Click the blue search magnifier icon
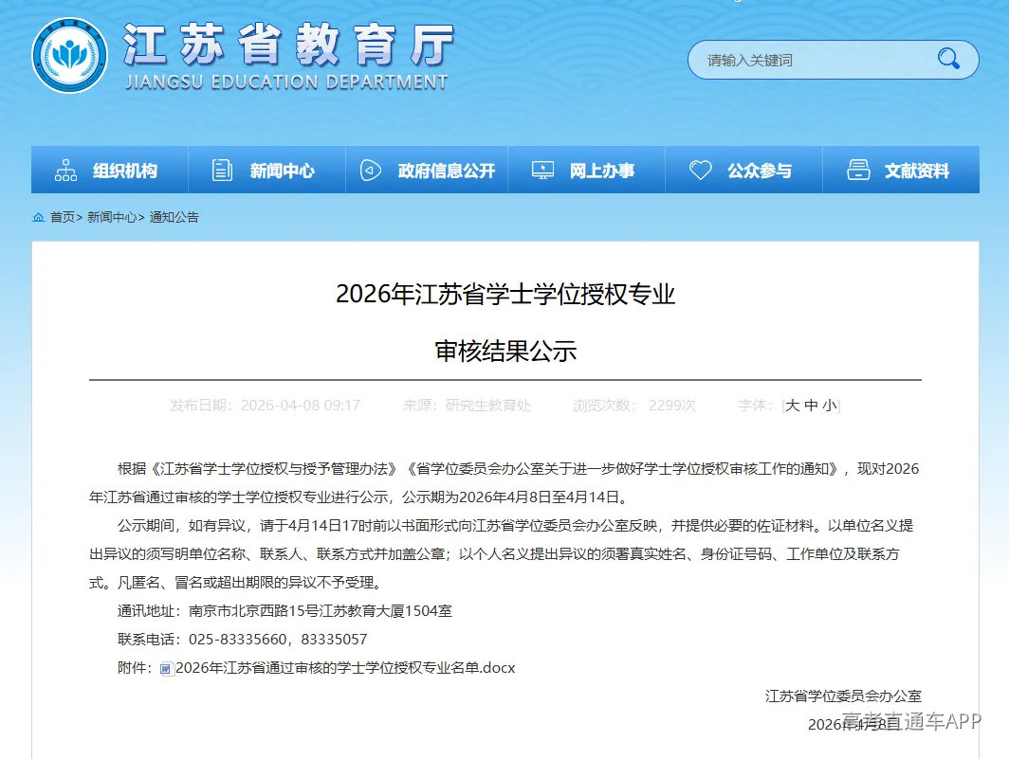The height and width of the screenshot is (759, 1009). 947,59
